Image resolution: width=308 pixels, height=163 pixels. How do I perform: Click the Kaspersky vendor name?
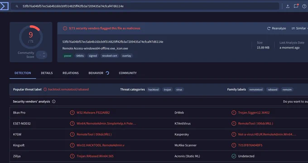pos(182,134)
